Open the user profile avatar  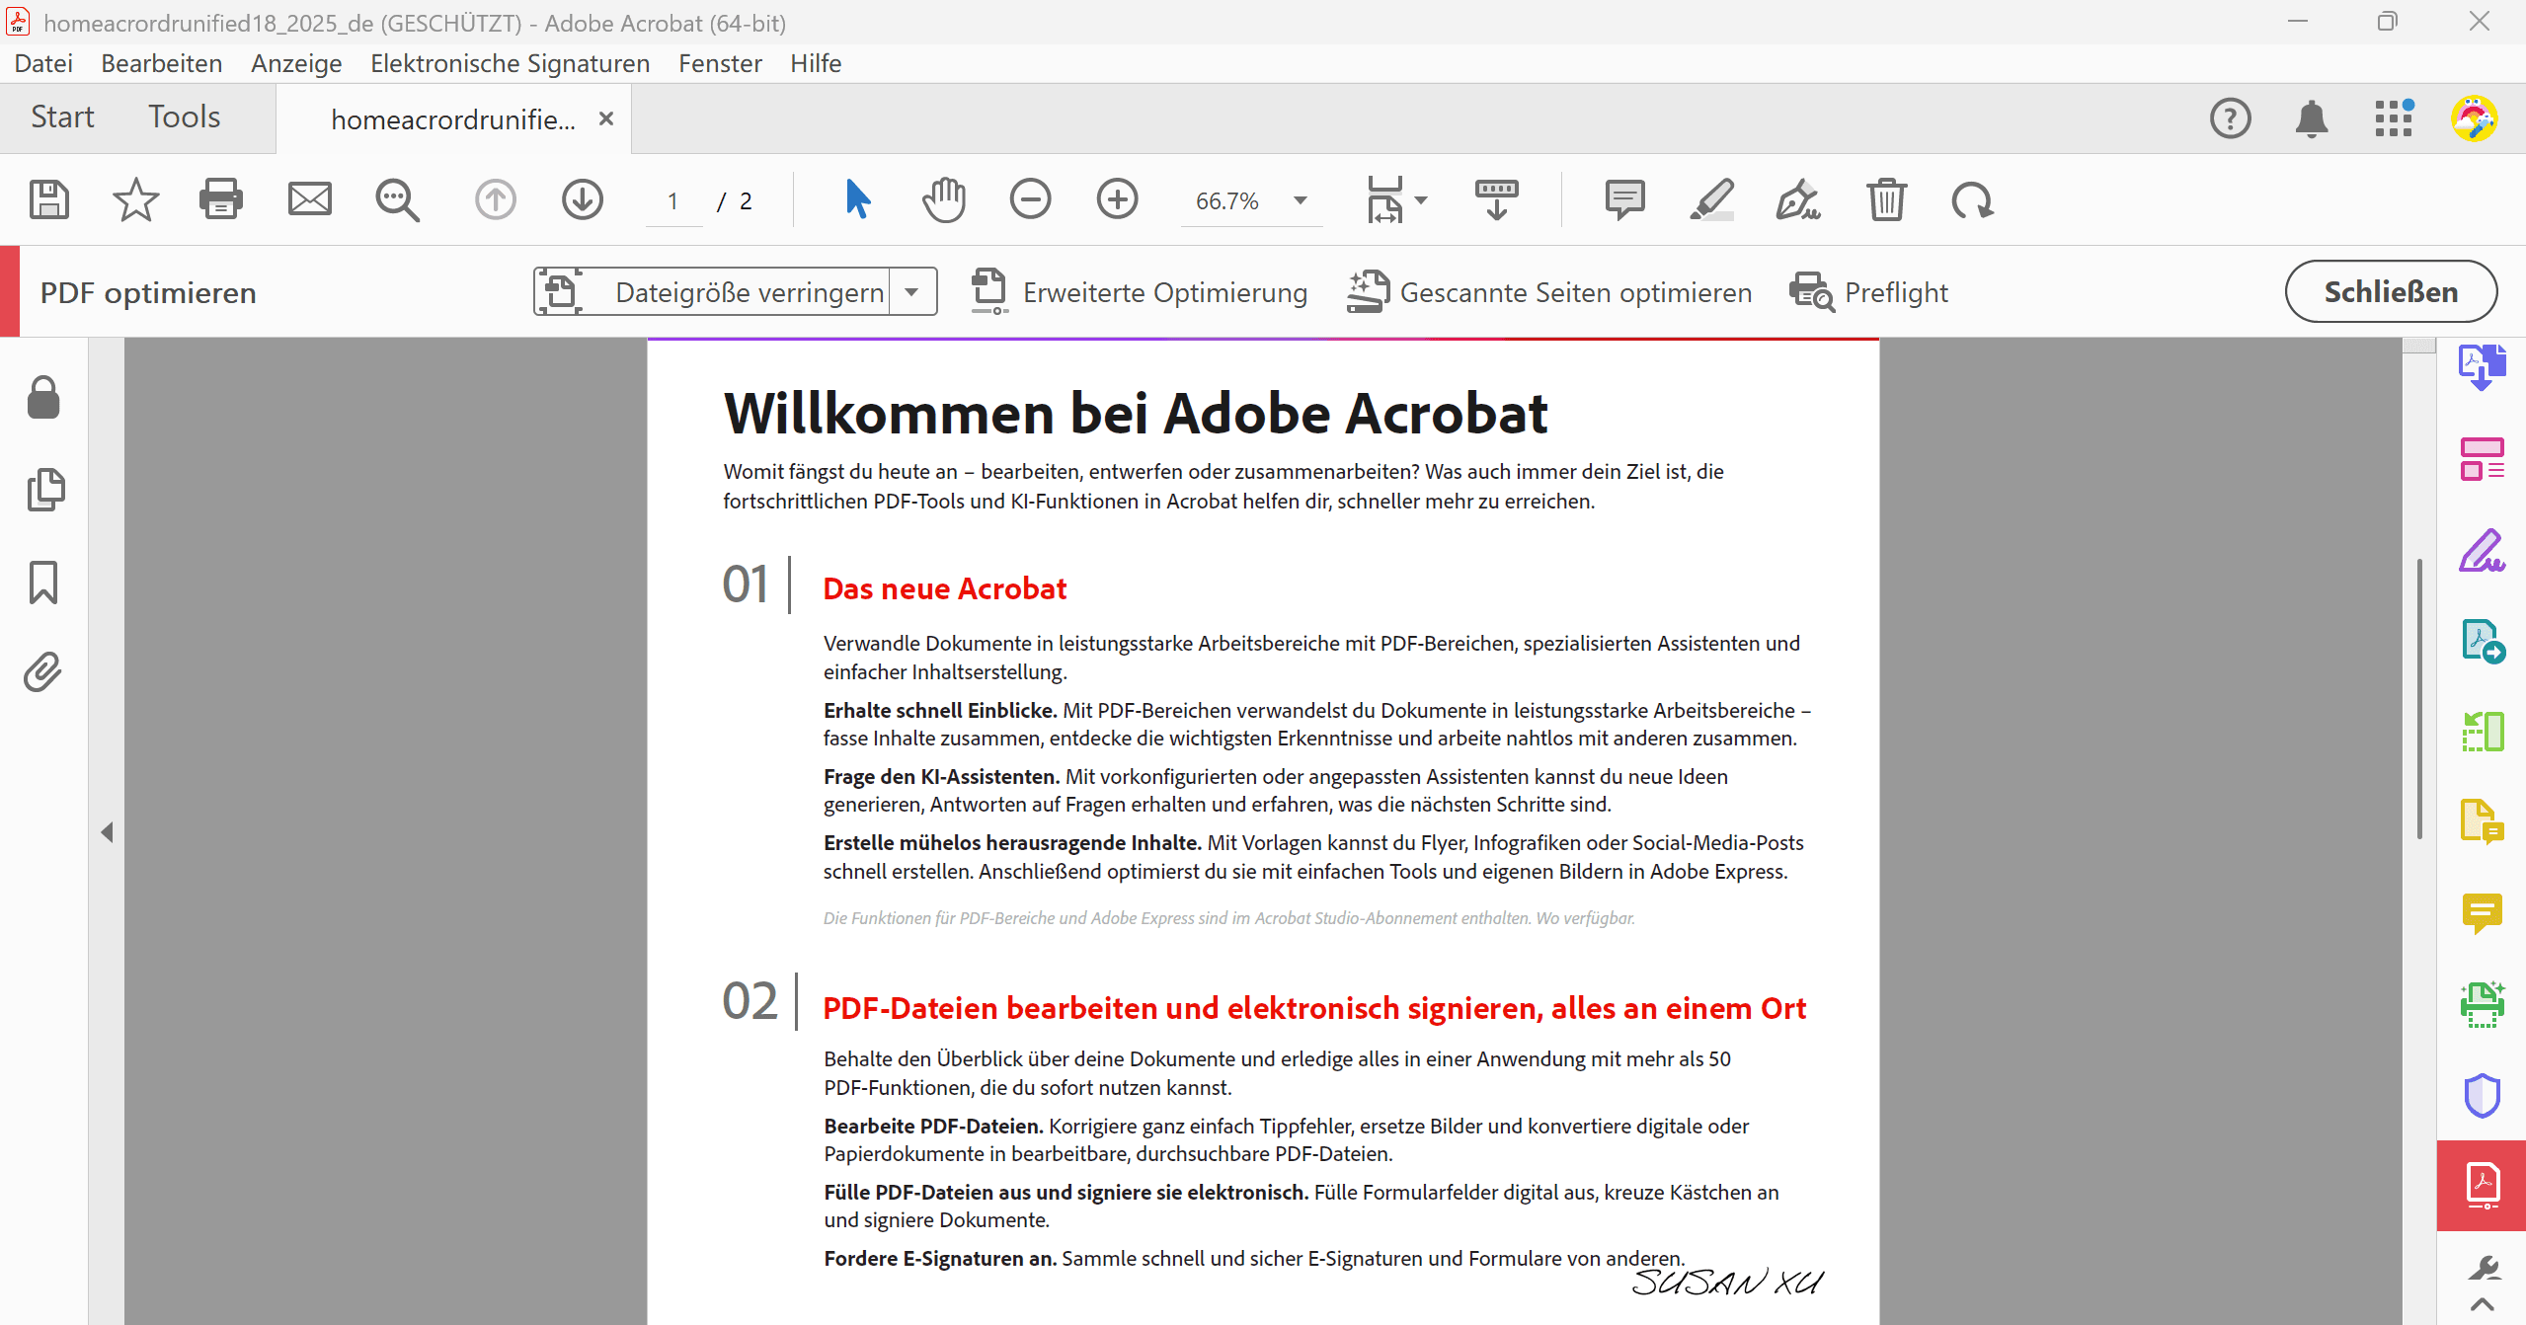point(2475,118)
